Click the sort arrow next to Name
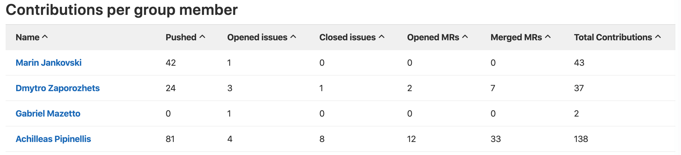681x155 pixels. [45, 37]
